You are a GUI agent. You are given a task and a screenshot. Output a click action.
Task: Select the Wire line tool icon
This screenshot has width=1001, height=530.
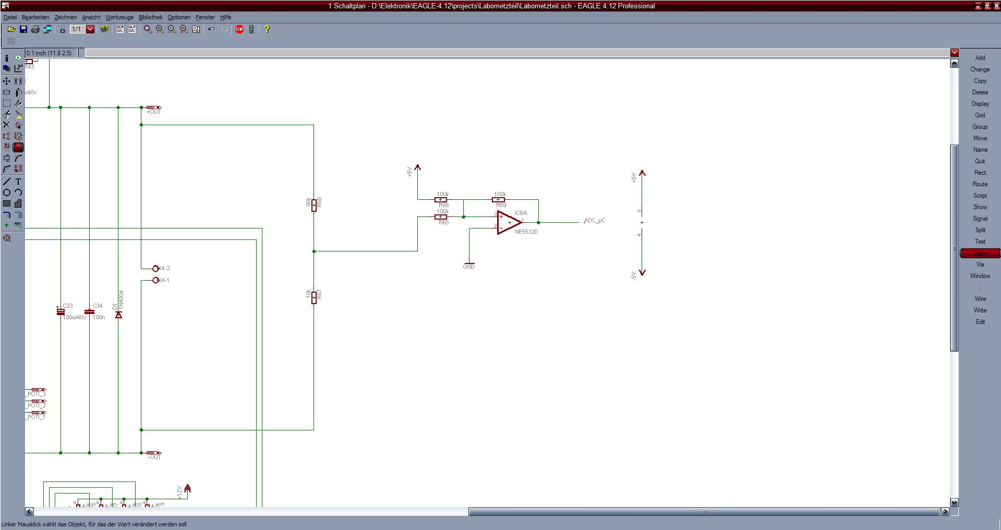7,182
